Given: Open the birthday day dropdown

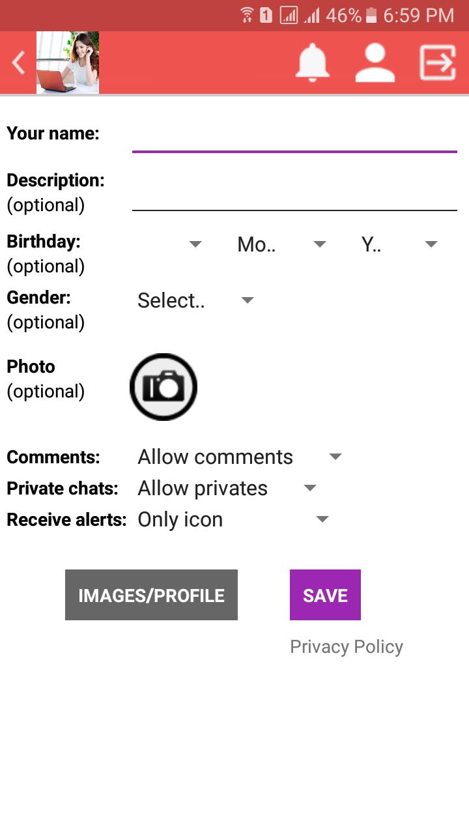Looking at the screenshot, I should [x=171, y=244].
